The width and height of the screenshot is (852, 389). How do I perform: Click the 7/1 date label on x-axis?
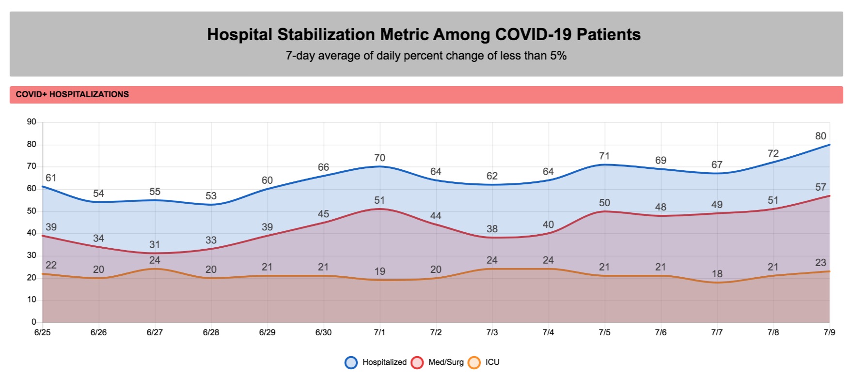pyautogui.click(x=380, y=332)
